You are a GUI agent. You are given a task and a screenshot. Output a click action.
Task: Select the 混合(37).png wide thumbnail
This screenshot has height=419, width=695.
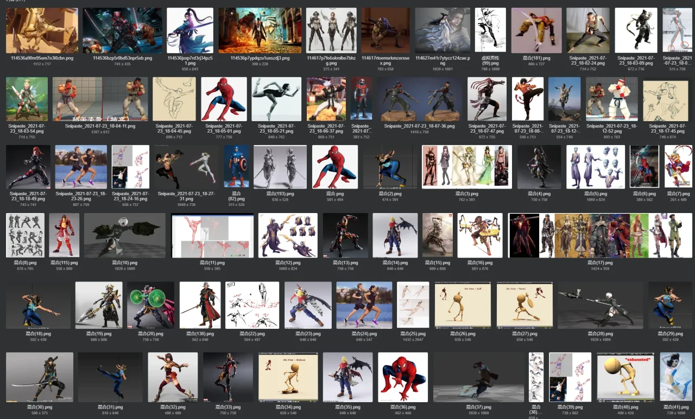(478, 377)
